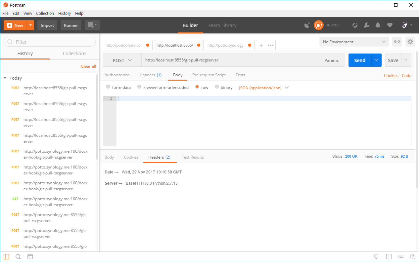Open the Edit menu
419x262 pixels.
16,13
